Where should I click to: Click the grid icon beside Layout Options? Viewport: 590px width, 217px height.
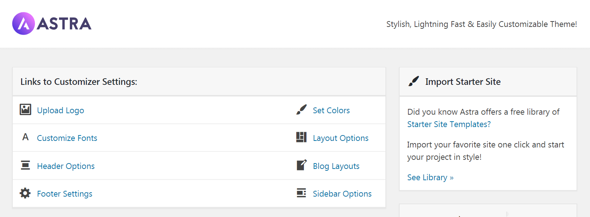click(x=301, y=137)
